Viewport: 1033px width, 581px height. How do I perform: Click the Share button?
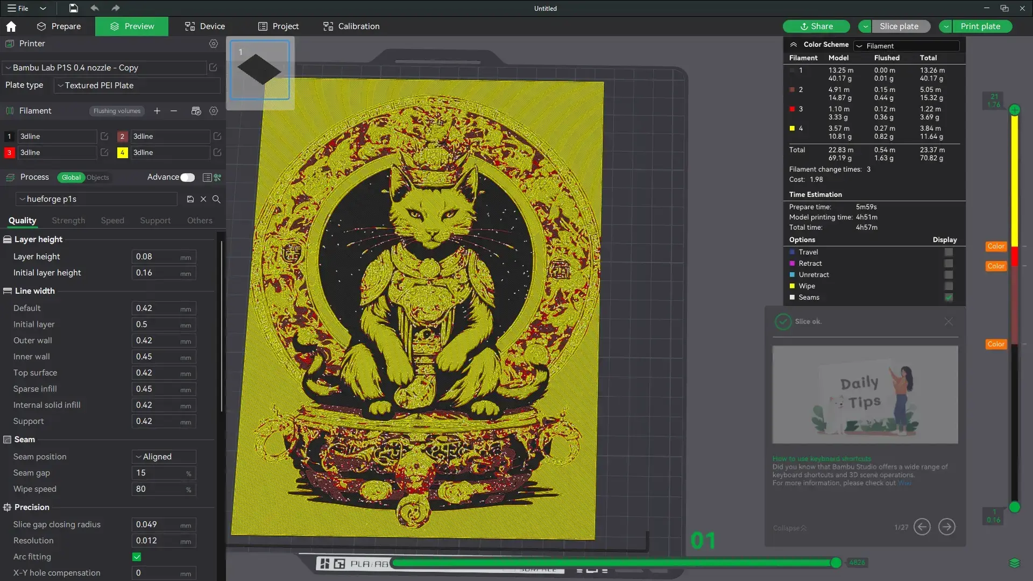tap(816, 26)
